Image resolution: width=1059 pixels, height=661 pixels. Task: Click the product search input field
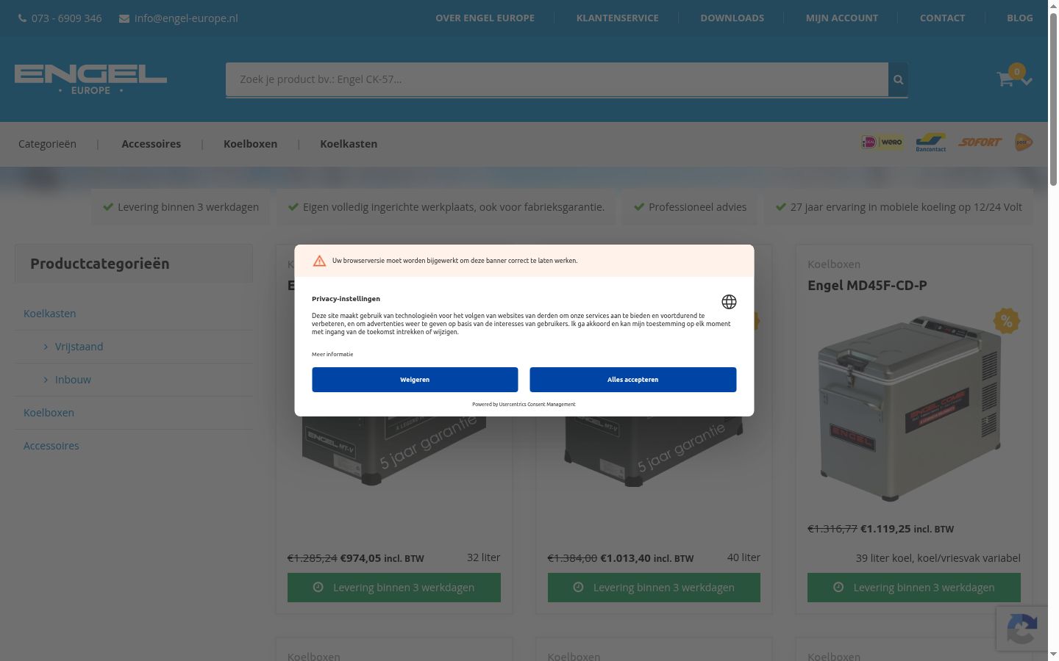pyautogui.click(x=557, y=79)
